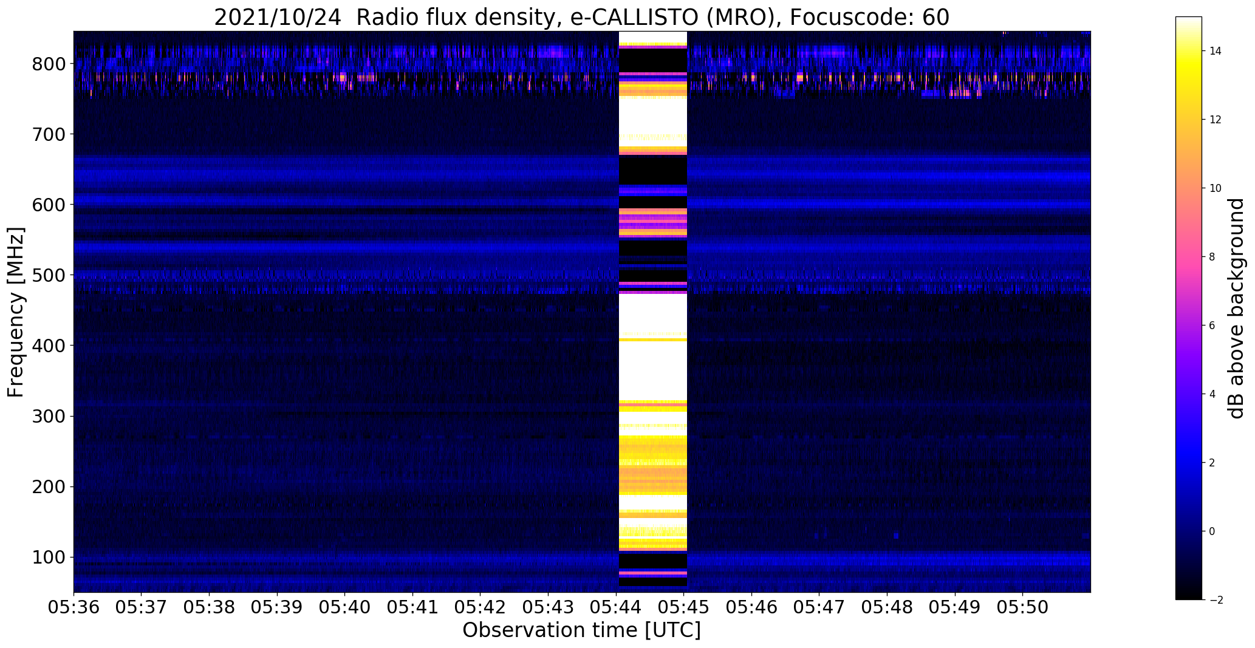Click the colorbar tick value 8

(1212, 257)
